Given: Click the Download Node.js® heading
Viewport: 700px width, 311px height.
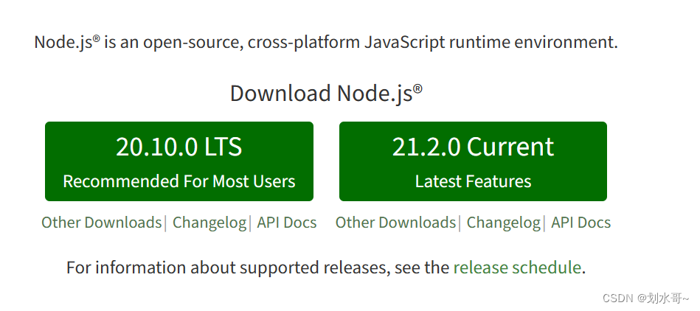Looking at the screenshot, I should (x=326, y=94).
